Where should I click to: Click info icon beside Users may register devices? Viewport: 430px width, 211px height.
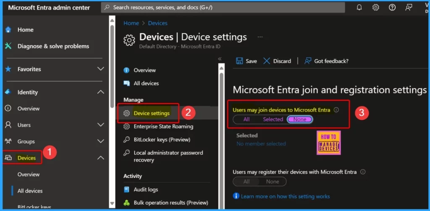point(363,172)
